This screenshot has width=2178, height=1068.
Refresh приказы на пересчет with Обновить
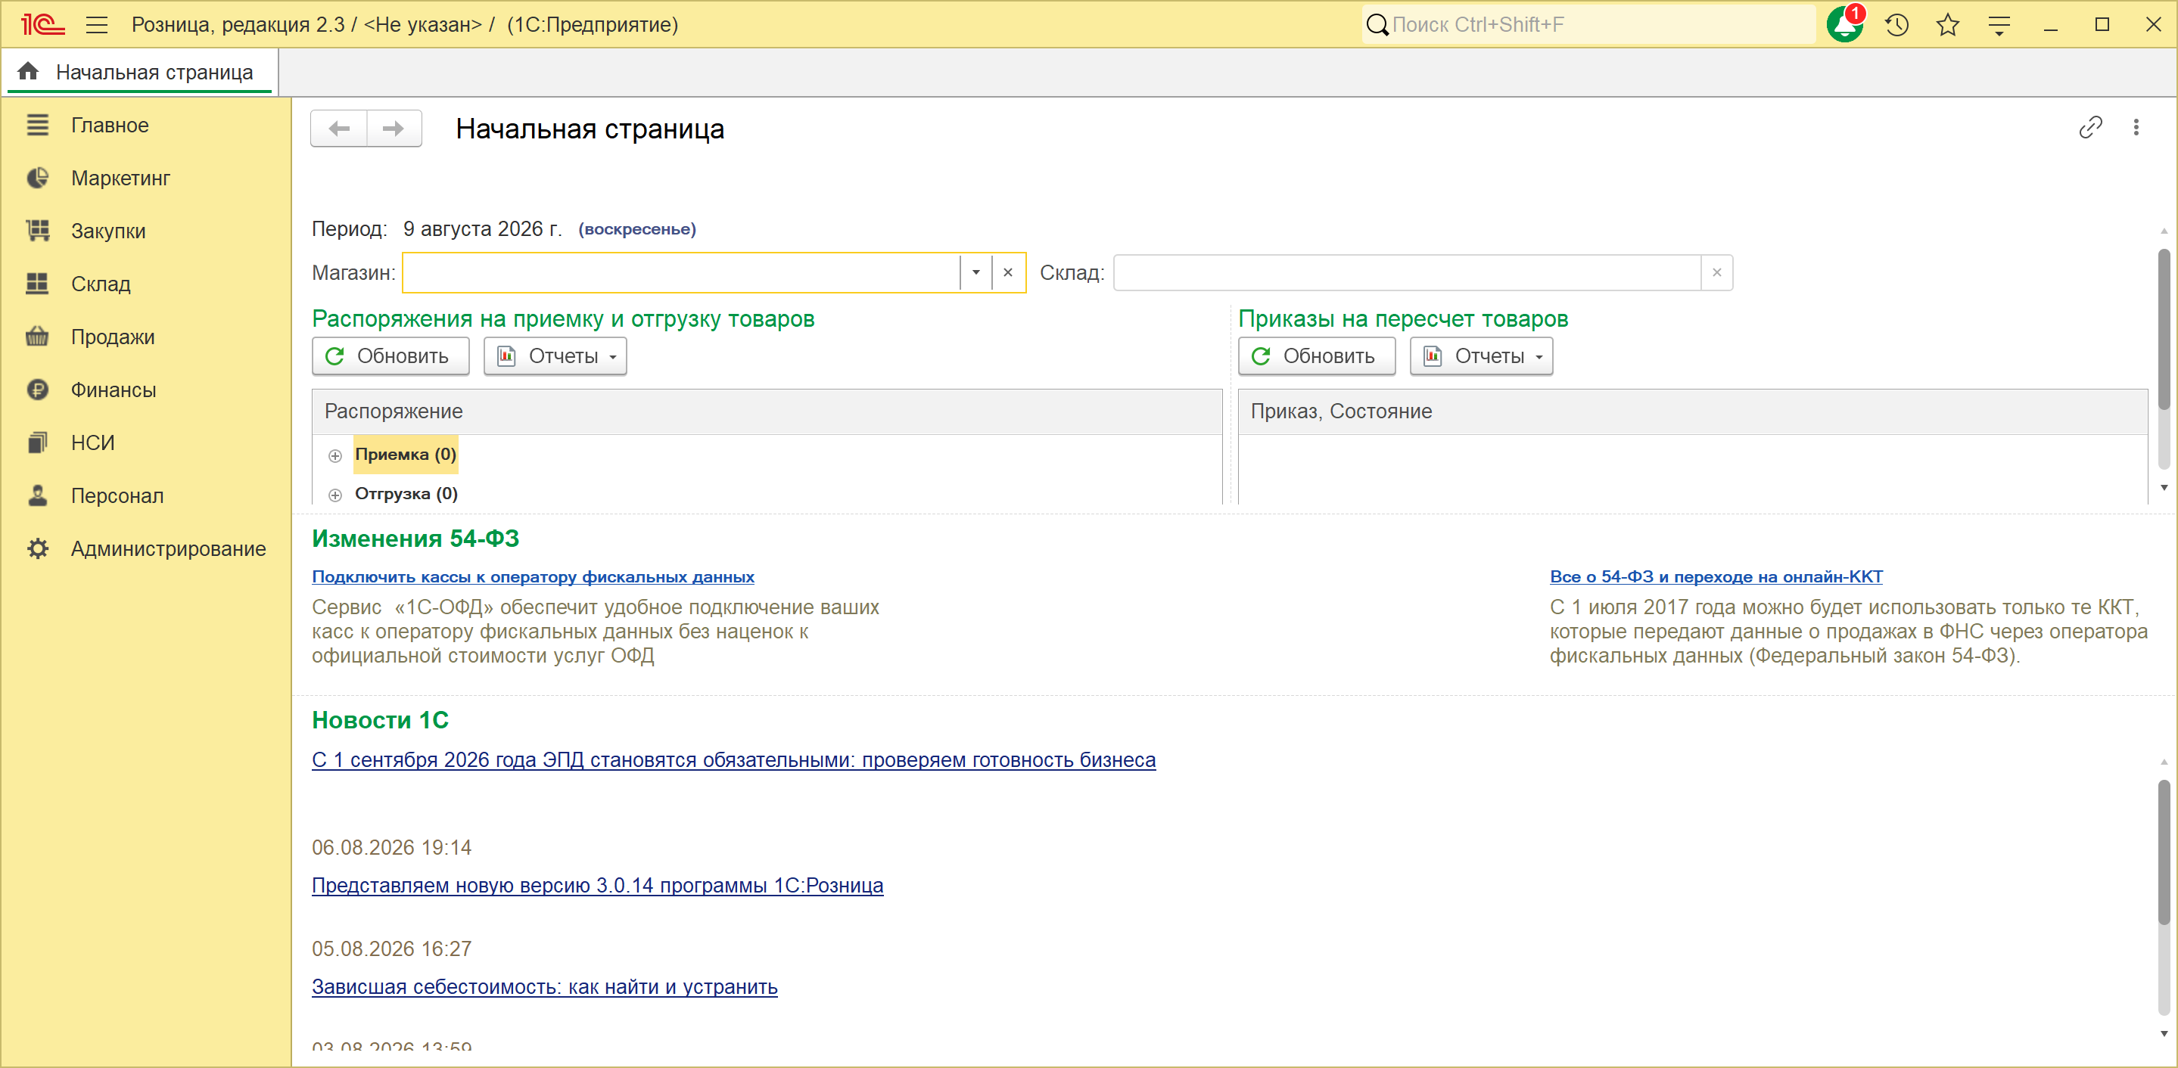click(1317, 356)
